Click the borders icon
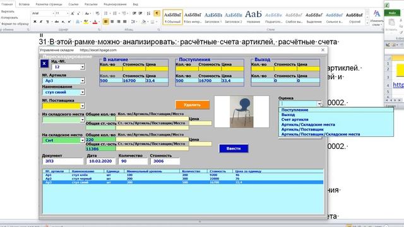404x227 pixels. click(153, 22)
